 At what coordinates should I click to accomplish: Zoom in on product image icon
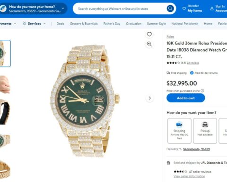pyautogui.click(x=149, y=44)
